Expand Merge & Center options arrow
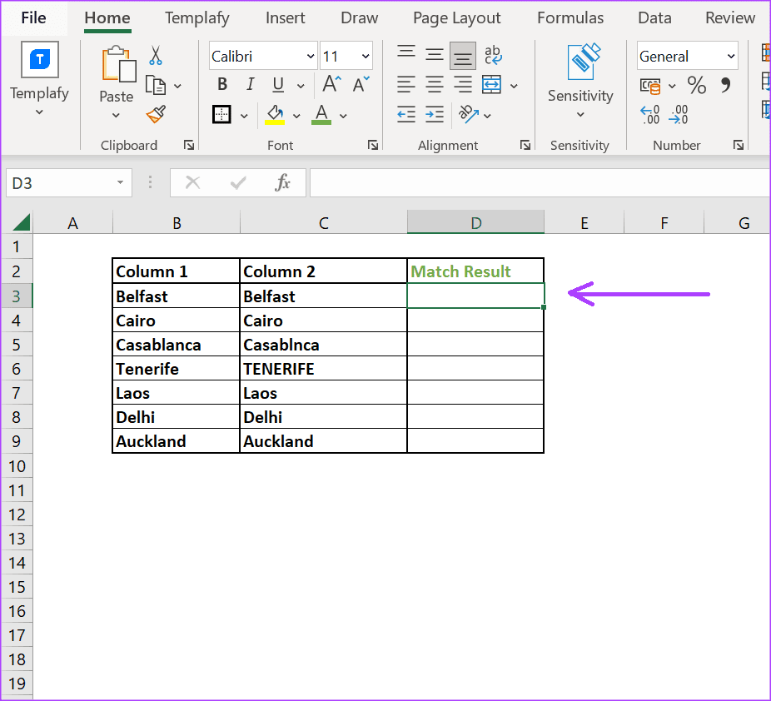This screenshot has width=771, height=701. pos(514,86)
